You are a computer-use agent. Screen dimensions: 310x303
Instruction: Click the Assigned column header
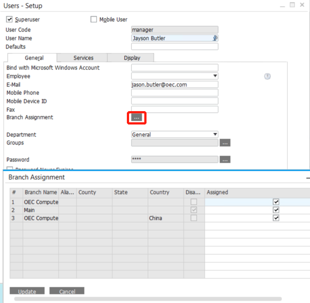coord(257,192)
